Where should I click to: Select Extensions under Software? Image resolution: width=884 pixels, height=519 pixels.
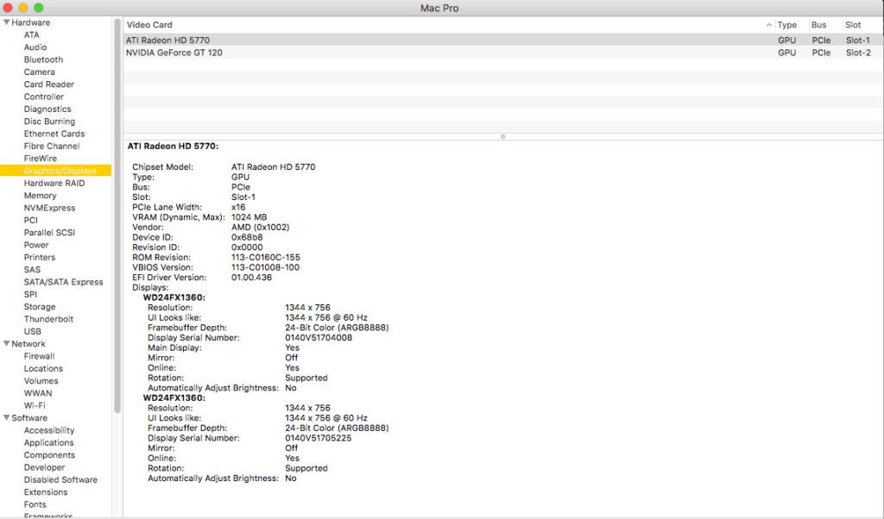pyautogui.click(x=46, y=493)
